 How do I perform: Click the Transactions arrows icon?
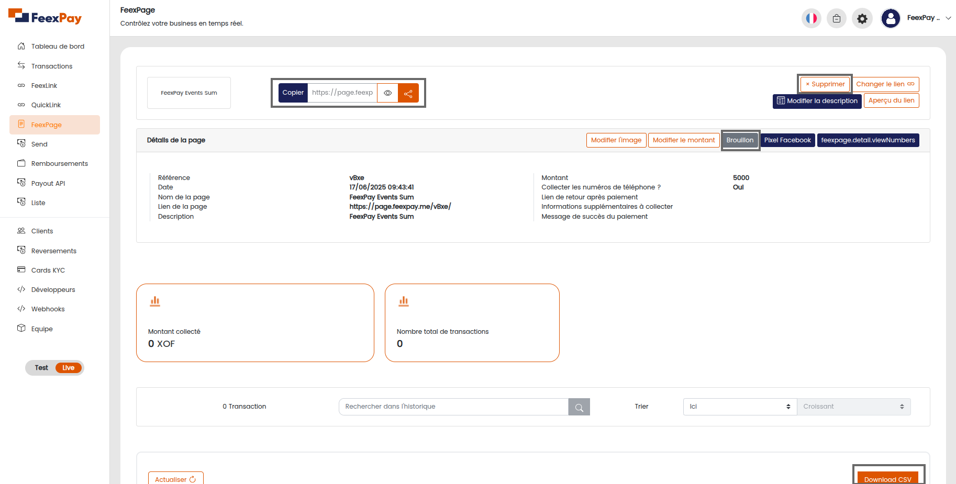(x=21, y=65)
